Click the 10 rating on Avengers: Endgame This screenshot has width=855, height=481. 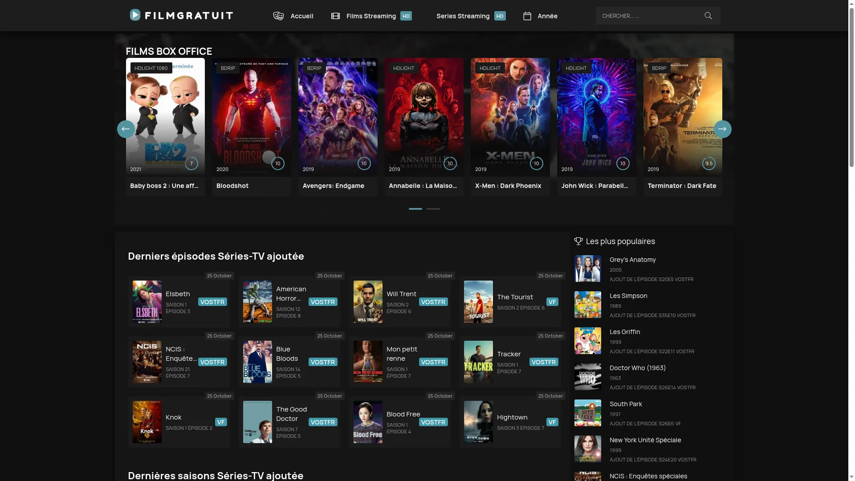(364, 163)
